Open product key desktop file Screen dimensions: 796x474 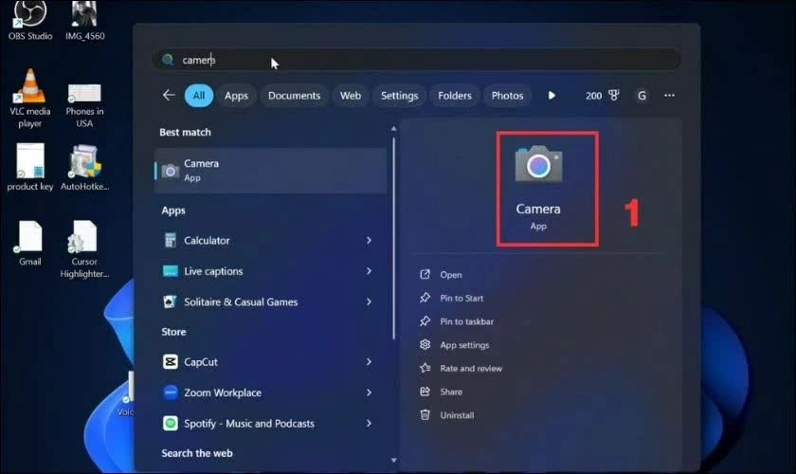pos(30,167)
